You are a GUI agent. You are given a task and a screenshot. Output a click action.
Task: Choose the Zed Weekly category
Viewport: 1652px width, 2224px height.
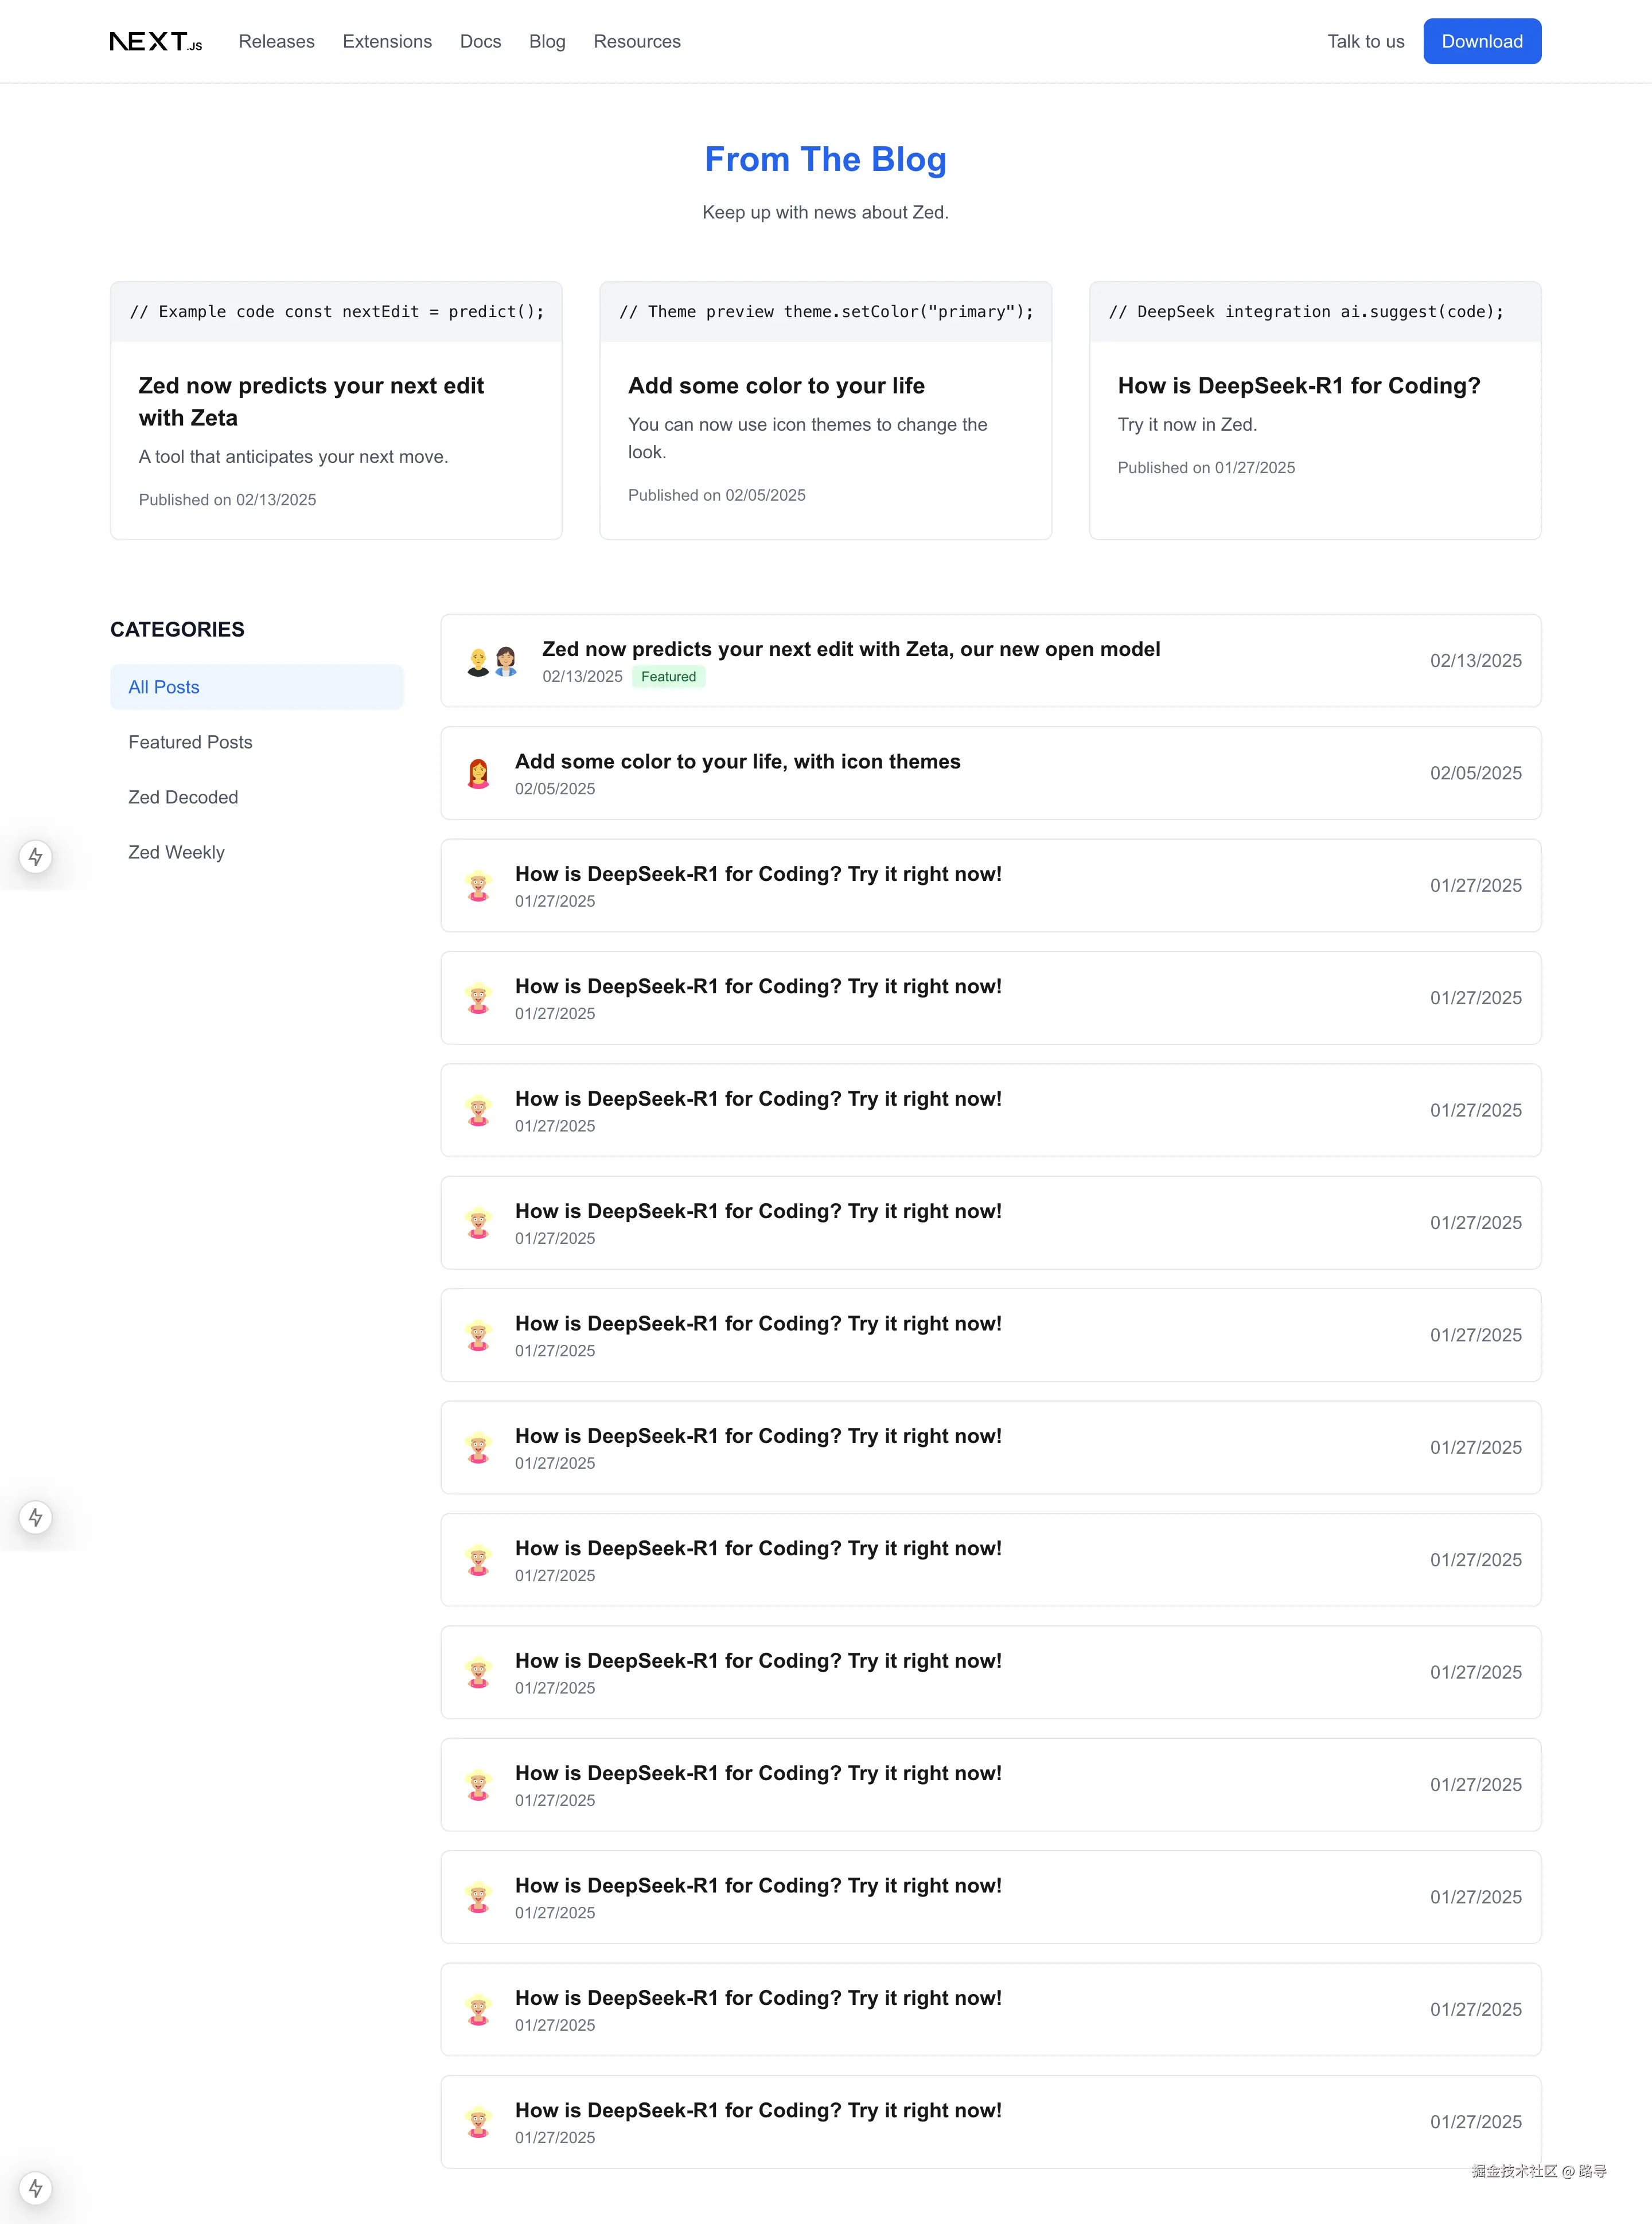(x=176, y=852)
